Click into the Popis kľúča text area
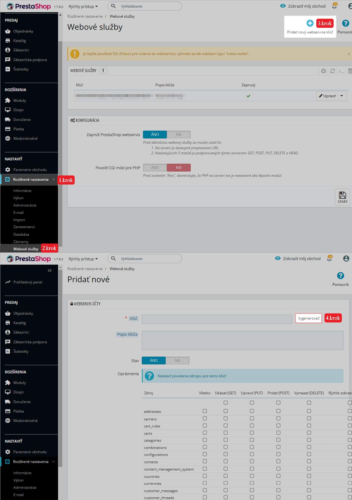 [x=242, y=340]
